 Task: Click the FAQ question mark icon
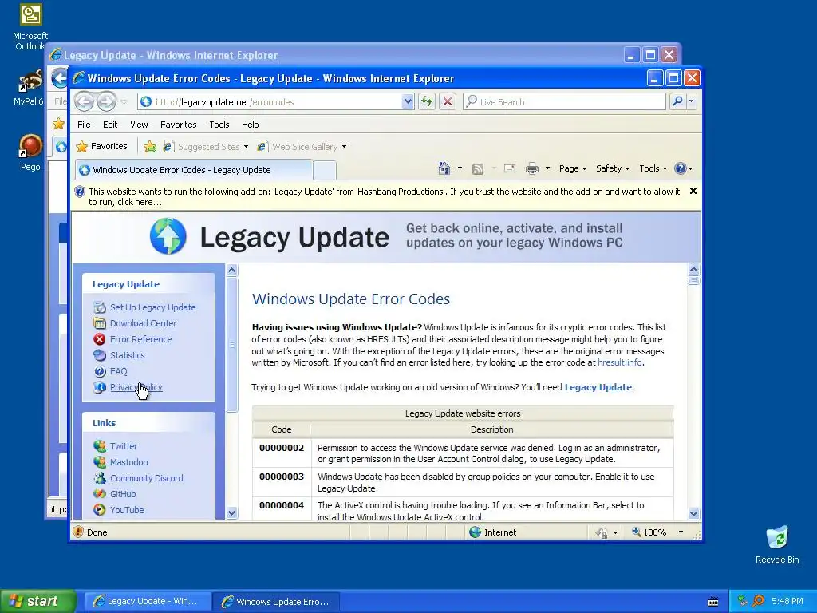tap(100, 371)
